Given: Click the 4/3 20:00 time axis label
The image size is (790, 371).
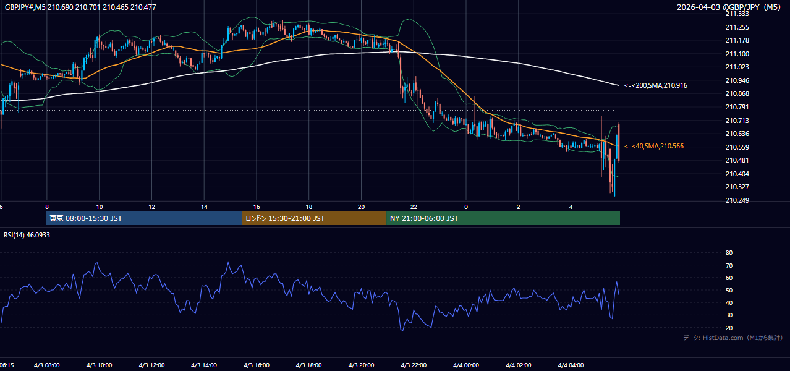Looking at the screenshot, I should tap(362, 365).
